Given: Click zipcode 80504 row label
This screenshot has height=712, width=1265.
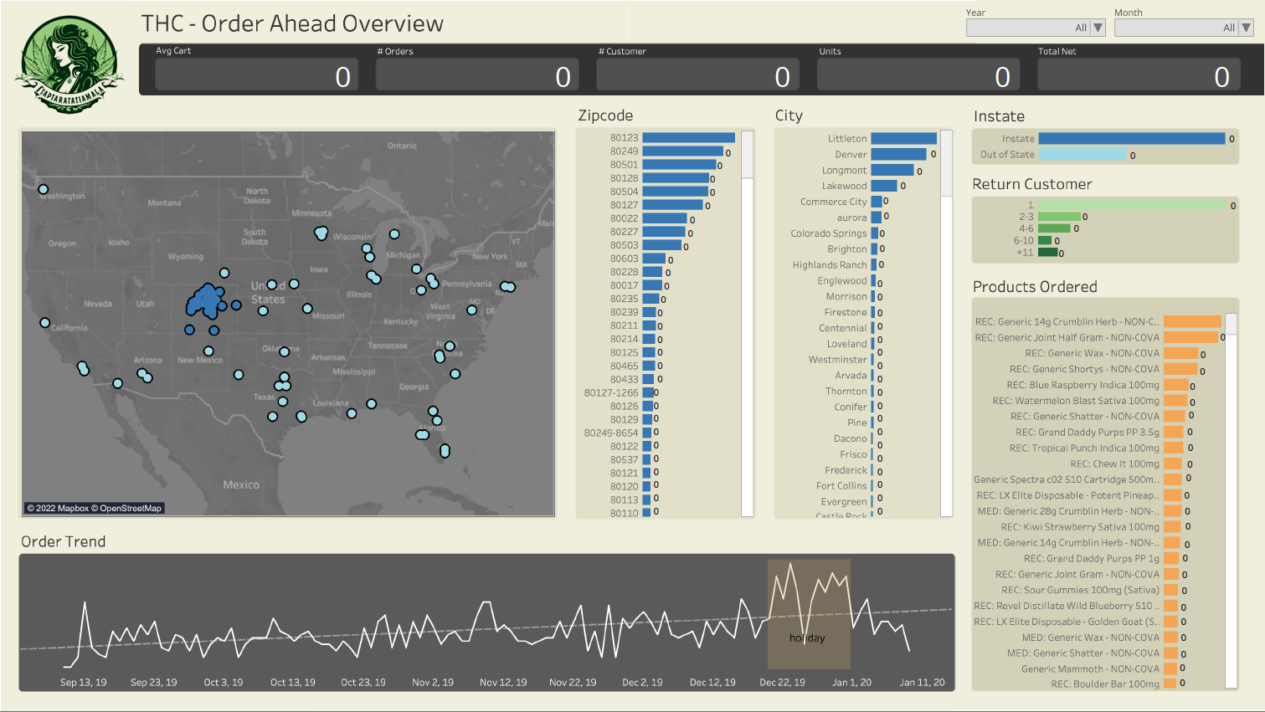Looking at the screenshot, I should pos(624,192).
